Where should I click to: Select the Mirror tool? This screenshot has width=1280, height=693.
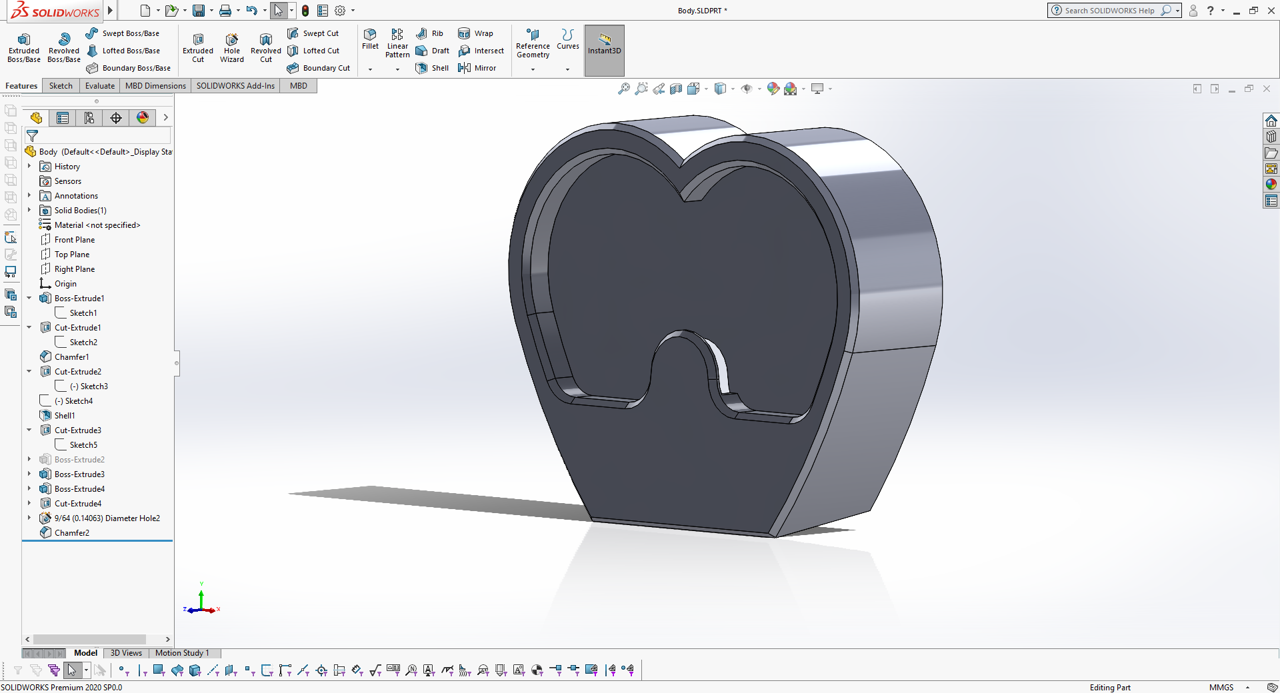tap(477, 68)
